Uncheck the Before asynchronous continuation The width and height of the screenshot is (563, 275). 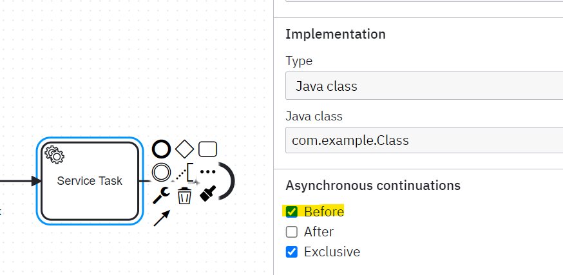[292, 211]
